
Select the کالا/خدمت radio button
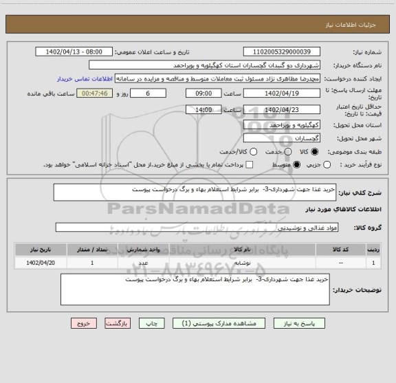(253, 152)
